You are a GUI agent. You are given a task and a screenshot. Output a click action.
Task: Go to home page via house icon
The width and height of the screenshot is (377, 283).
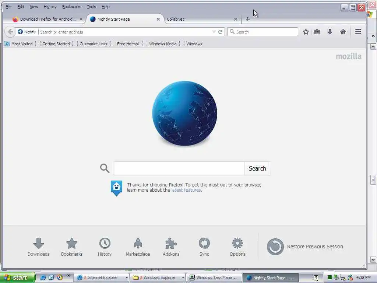pos(343,32)
